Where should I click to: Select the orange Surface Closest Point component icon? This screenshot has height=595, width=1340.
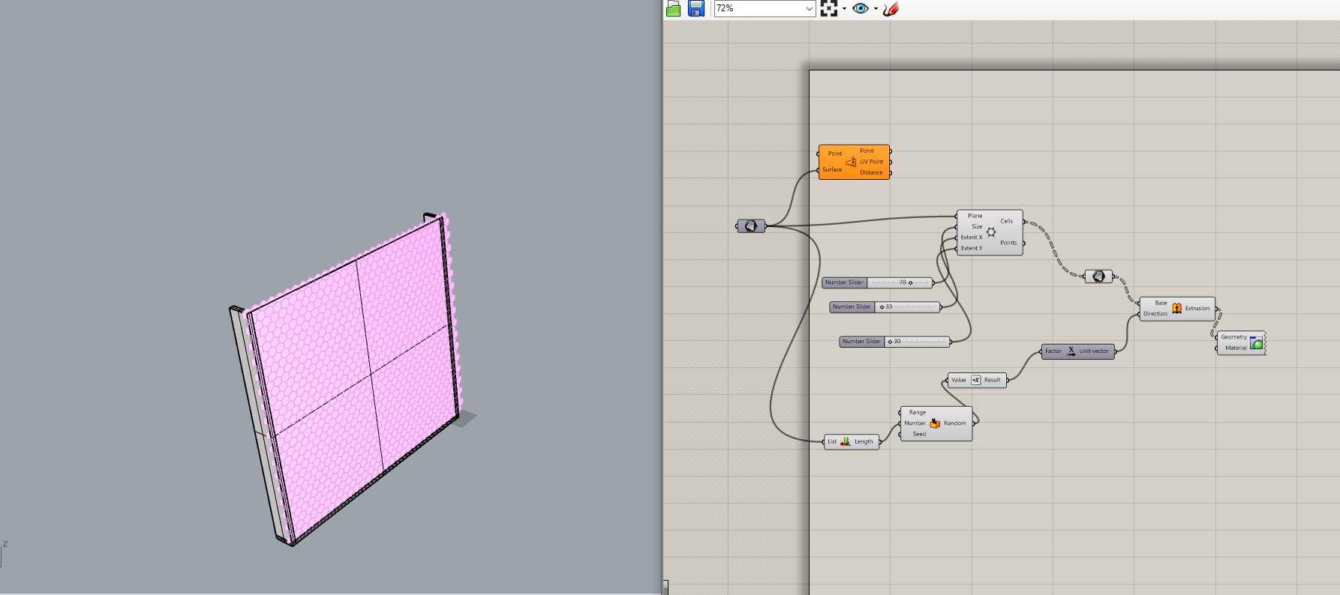point(851,162)
